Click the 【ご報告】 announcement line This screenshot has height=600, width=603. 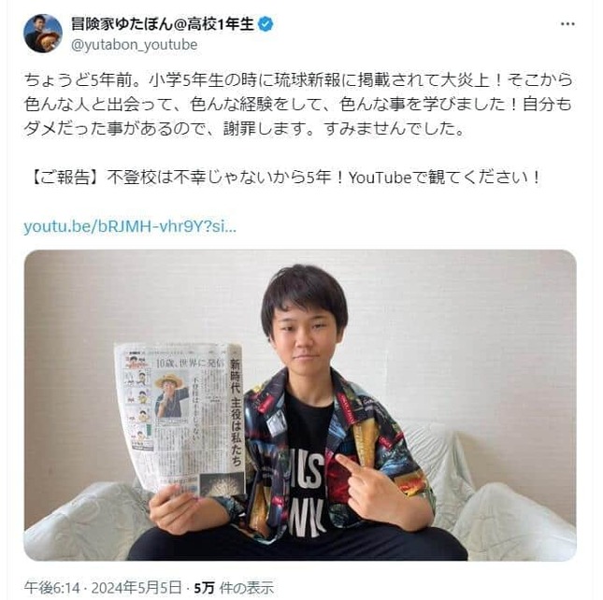(x=285, y=178)
